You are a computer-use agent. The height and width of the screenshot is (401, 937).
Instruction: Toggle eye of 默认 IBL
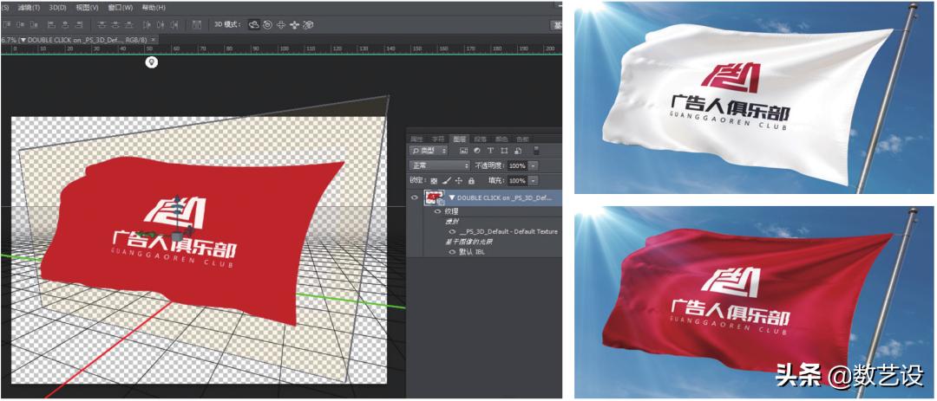(x=452, y=252)
